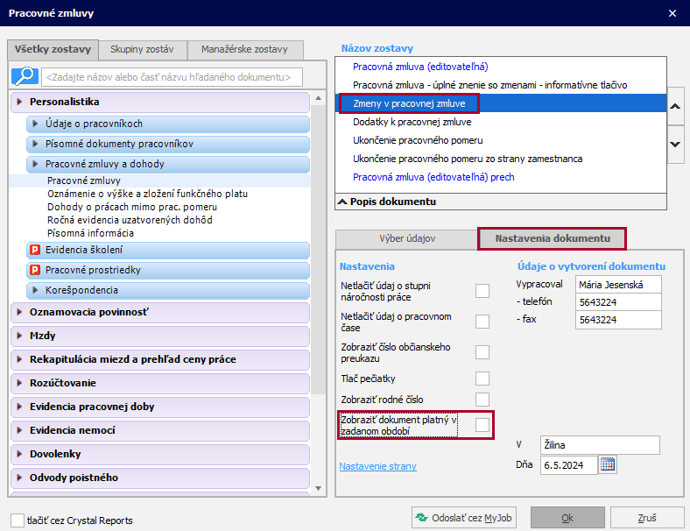
Task: Move report list down with arrow button
Action: (x=675, y=144)
